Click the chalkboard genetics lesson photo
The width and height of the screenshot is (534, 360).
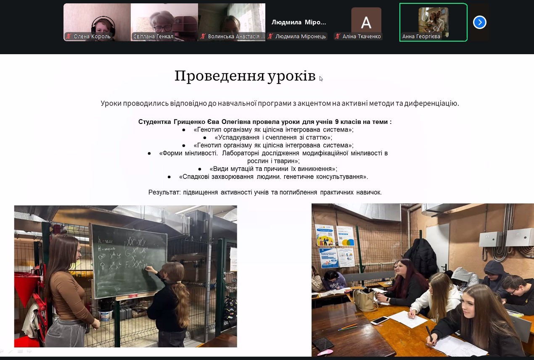pos(125,276)
